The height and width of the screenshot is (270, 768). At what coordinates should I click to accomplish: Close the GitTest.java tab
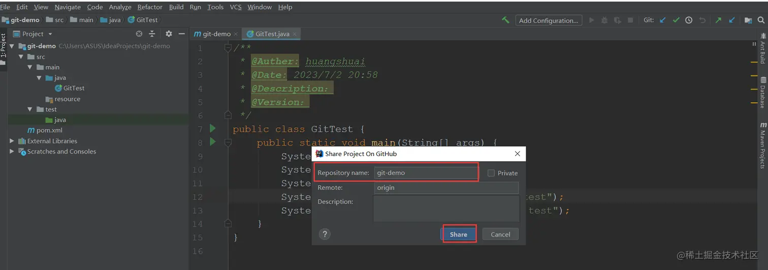295,34
